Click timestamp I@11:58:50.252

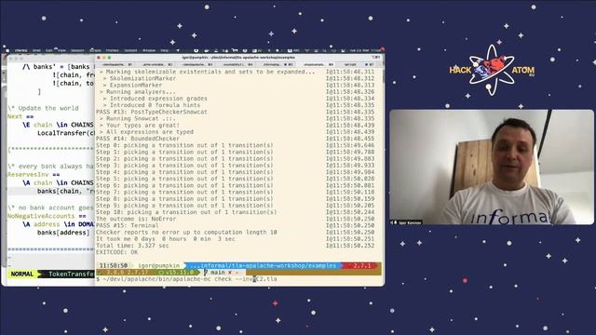[350, 246]
